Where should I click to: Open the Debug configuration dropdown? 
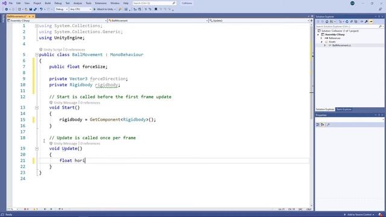[62, 10]
